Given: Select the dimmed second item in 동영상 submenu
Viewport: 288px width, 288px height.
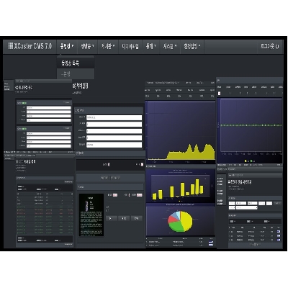Looking at the screenshot, I should point(76,74).
